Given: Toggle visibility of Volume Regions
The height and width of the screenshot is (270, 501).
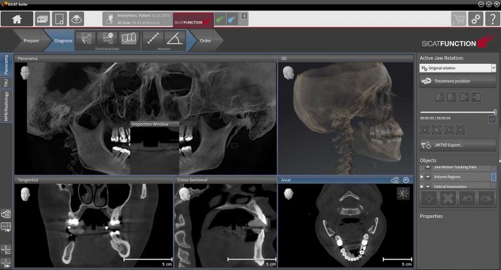Looking at the screenshot, I should tap(428, 177).
